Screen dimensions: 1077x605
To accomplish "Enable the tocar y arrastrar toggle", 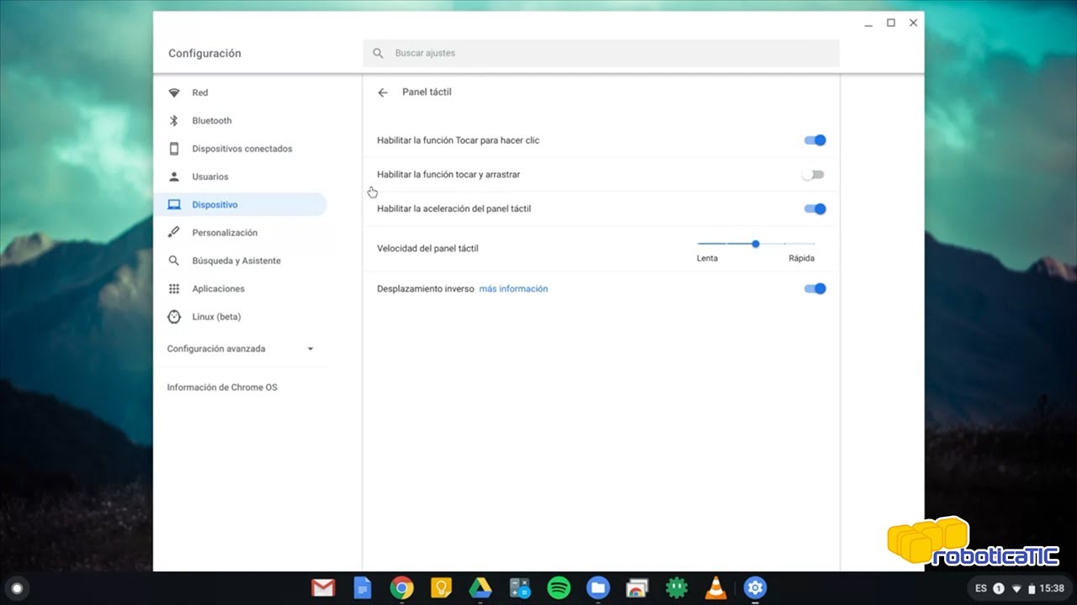I will click(x=813, y=175).
